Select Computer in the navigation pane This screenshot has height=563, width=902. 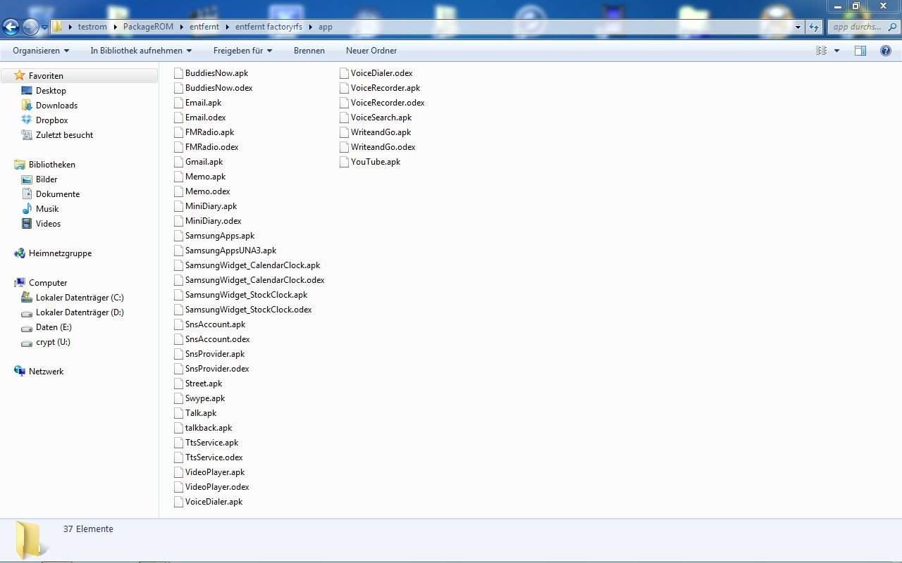(x=48, y=283)
